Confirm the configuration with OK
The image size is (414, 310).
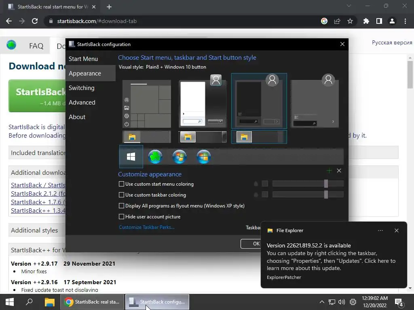click(251, 243)
